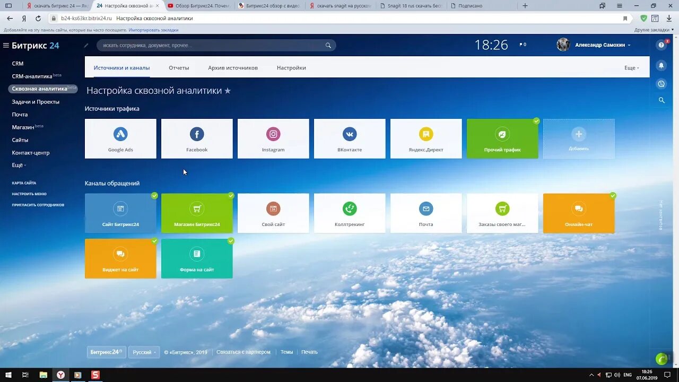Click the КАРТА САЙТА link

[24, 183]
